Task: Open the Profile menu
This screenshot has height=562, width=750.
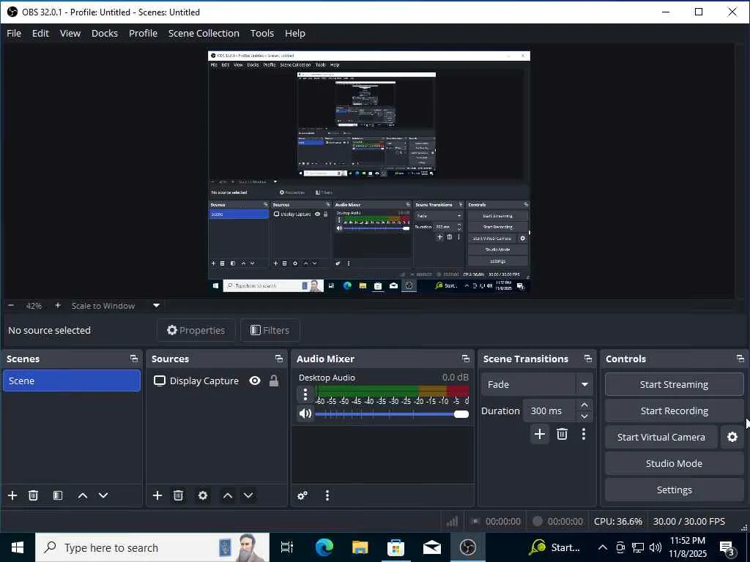Action: pos(143,34)
